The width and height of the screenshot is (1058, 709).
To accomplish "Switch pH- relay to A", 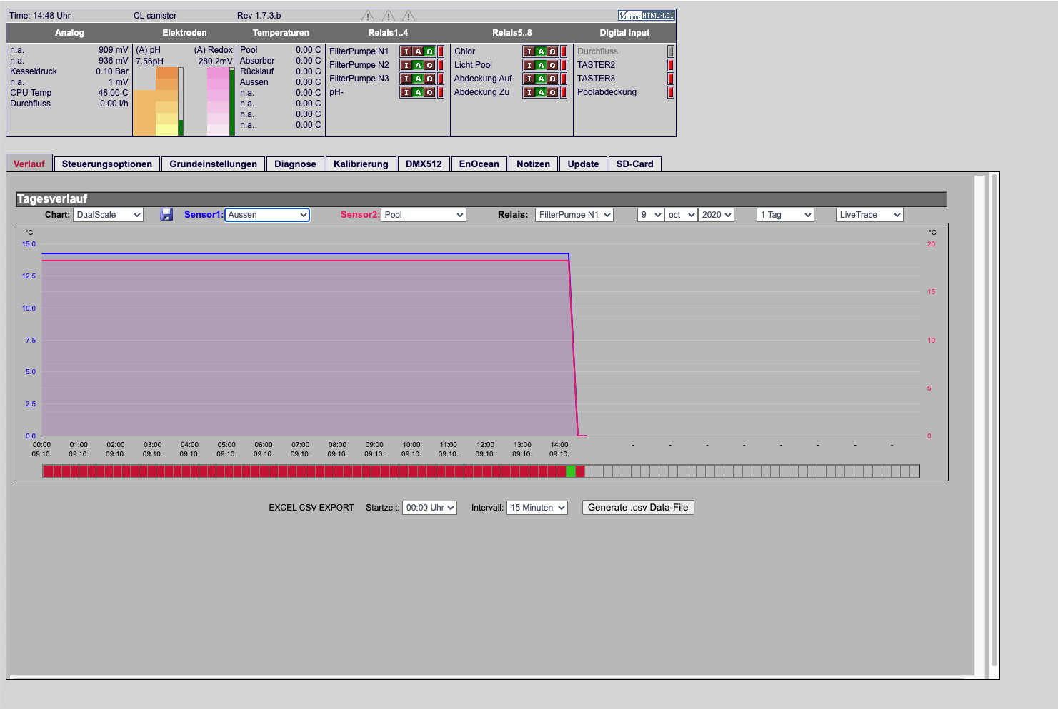I will (x=418, y=92).
